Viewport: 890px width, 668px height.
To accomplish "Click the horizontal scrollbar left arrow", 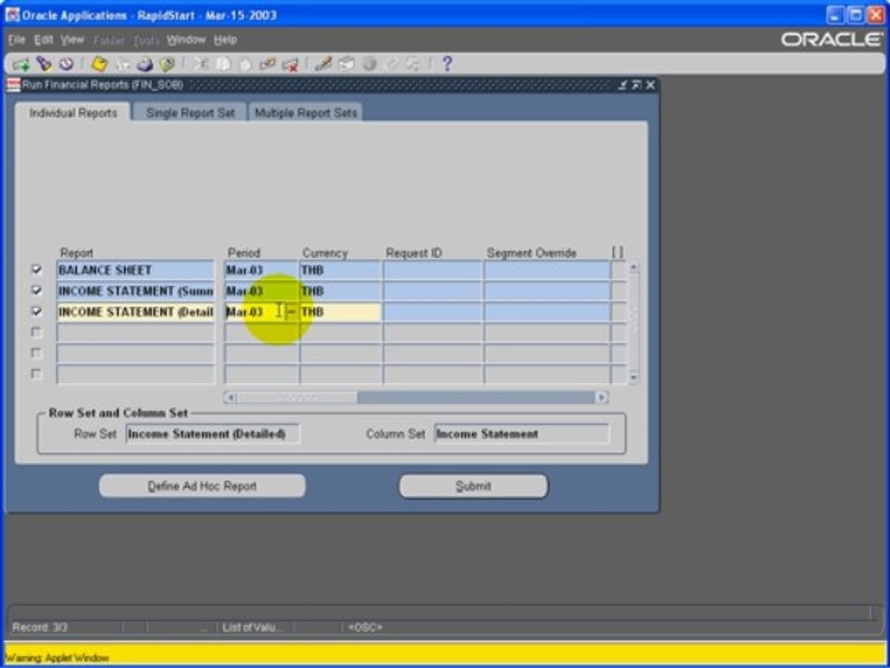I will (230, 398).
